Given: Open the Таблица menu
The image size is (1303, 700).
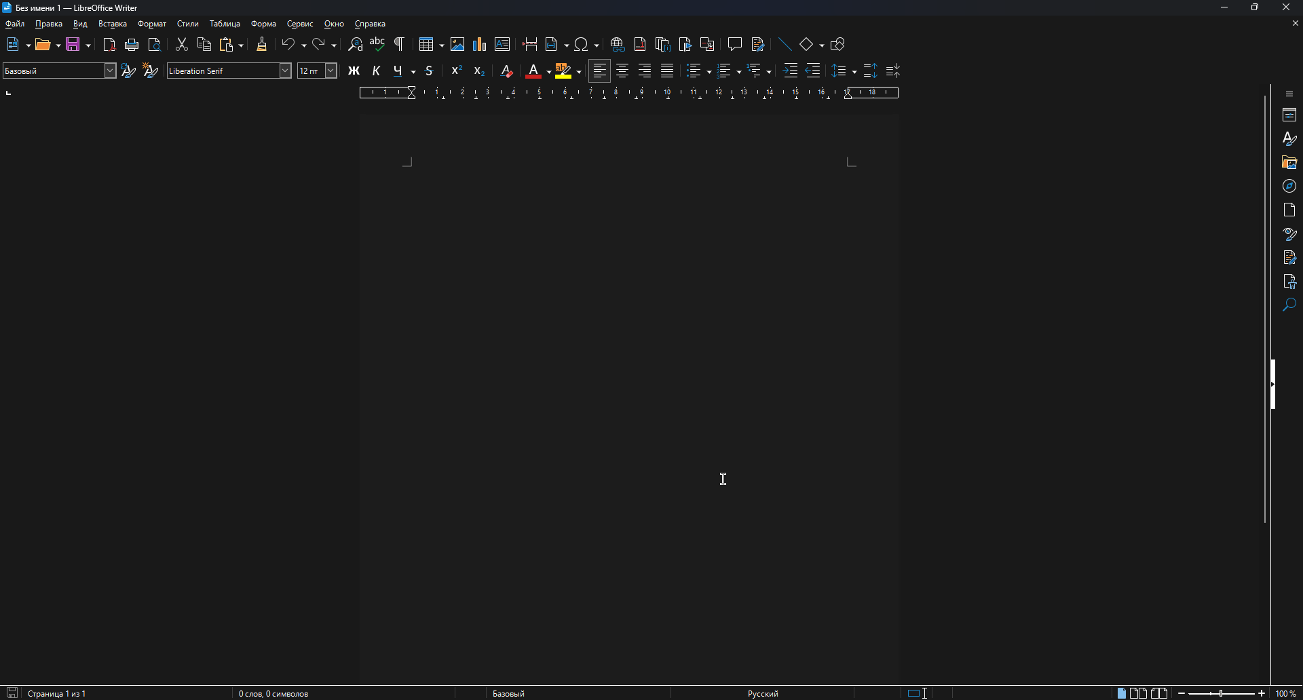Looking at the screenshot, I should 225,24.
